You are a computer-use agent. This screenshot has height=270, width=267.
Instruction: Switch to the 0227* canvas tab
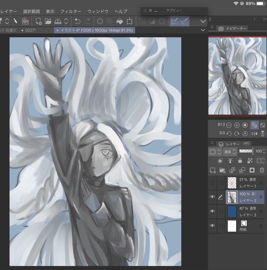click(36, 30)
